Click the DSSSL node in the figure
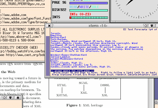Image resolution: width=158 pixels, height=108 pixels. coord(105,85)
